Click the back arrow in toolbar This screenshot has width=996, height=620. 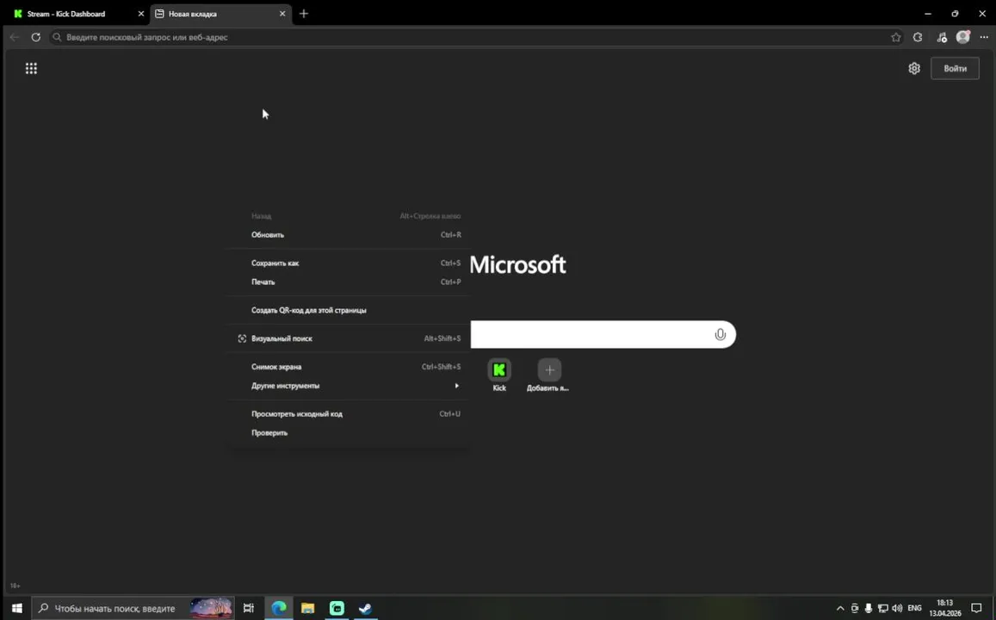pos(14,38)
